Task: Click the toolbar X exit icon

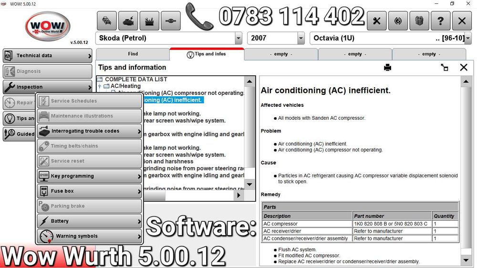Action: point(462,21)
